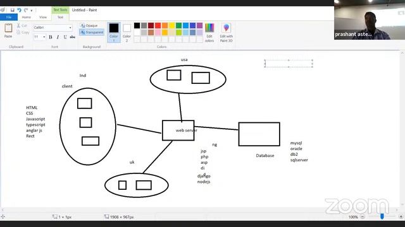Click the 'web server' label on canvas
The width and height of the screenshot is (405, 227).
[186, 131]
